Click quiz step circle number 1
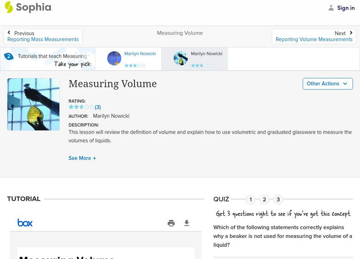Viewport: 360px width, 259px height. tap(250, 199)
